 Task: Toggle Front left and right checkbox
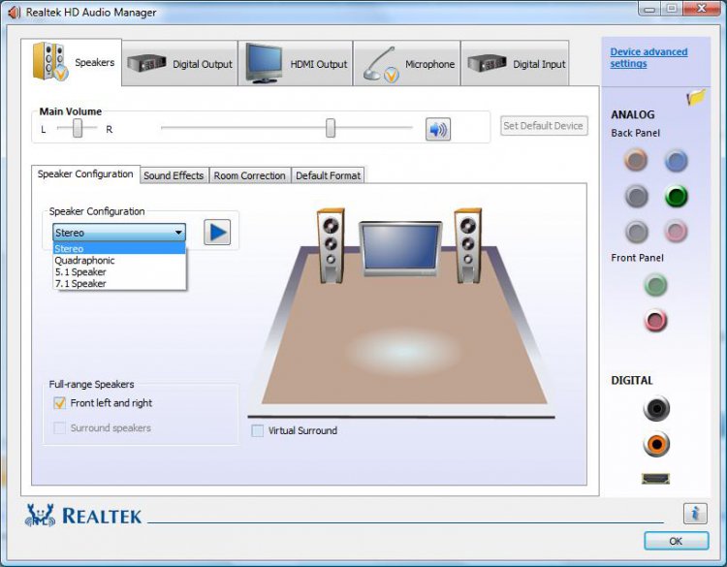click(x=60, y=403)
